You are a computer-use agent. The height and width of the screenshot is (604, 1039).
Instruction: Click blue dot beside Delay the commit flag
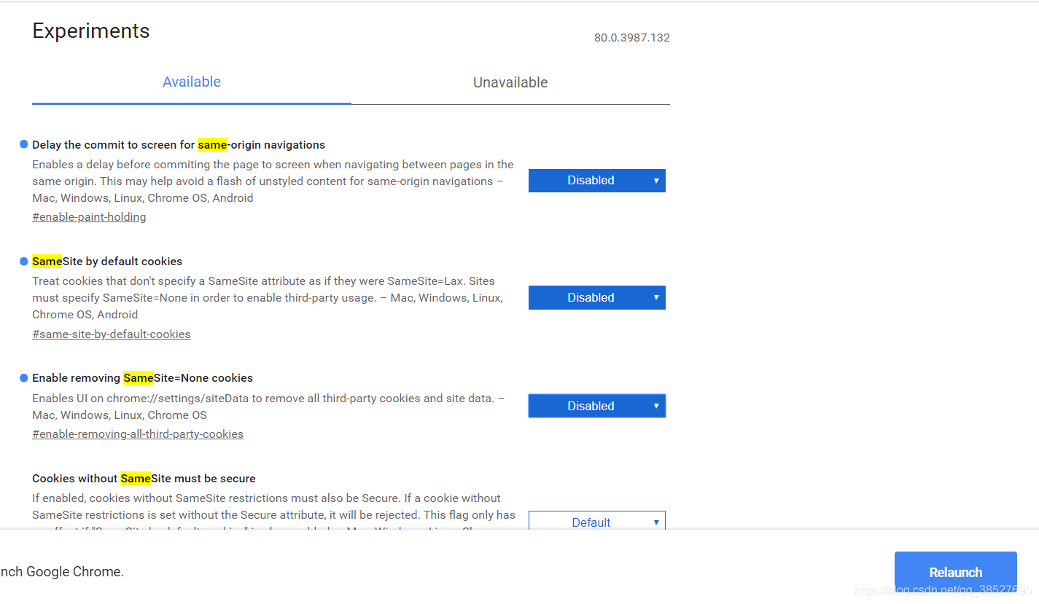click(24, 144)
